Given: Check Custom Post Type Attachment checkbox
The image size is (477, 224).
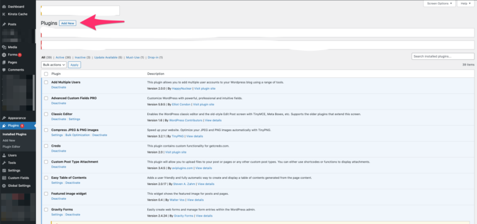Looking at the screenshot, I should (46, 162).
